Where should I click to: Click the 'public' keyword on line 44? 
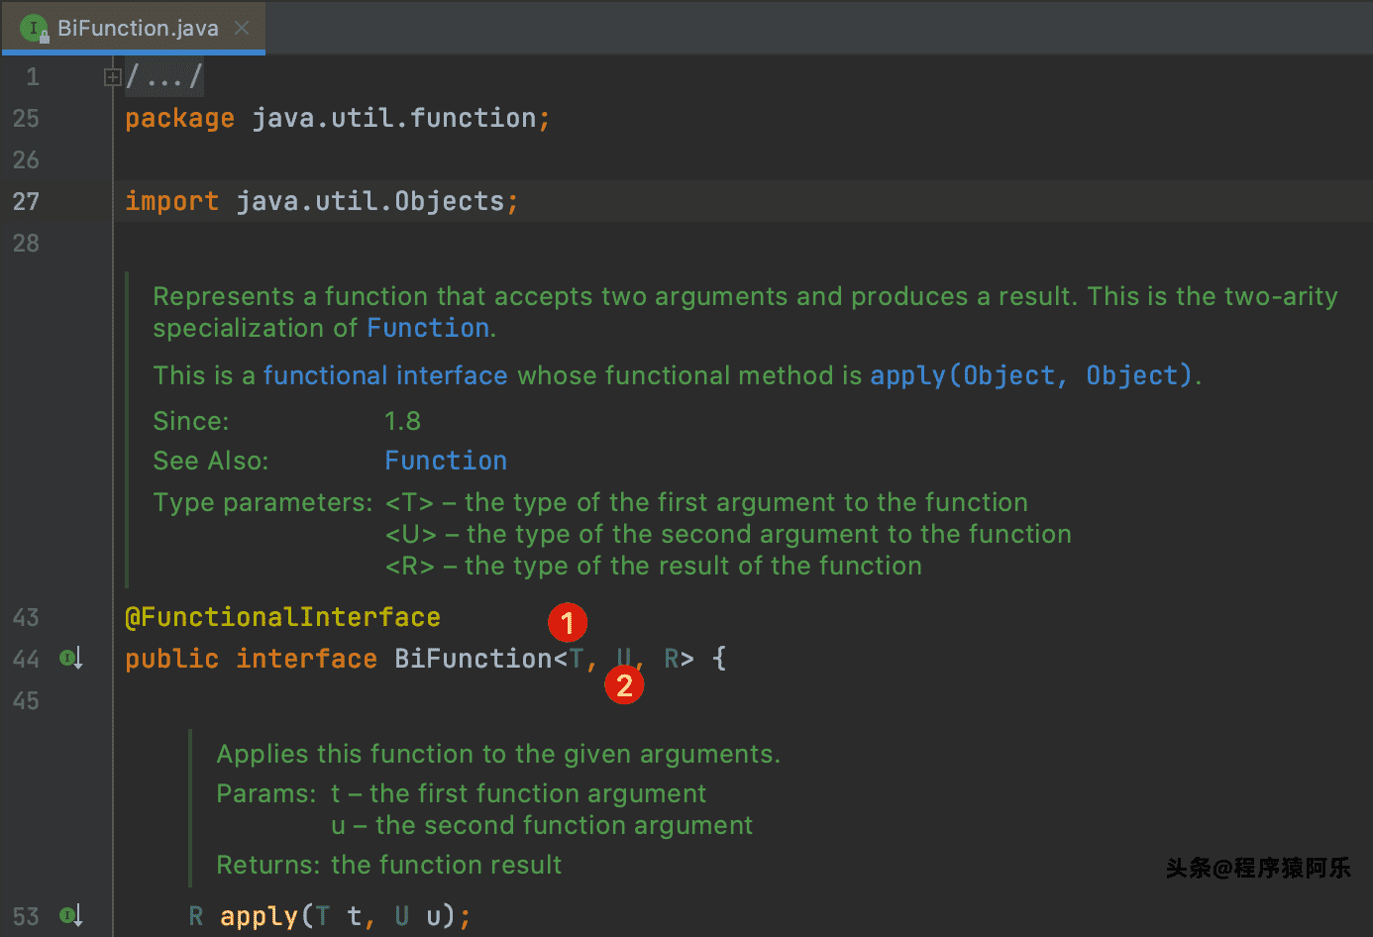click(171, 659)
